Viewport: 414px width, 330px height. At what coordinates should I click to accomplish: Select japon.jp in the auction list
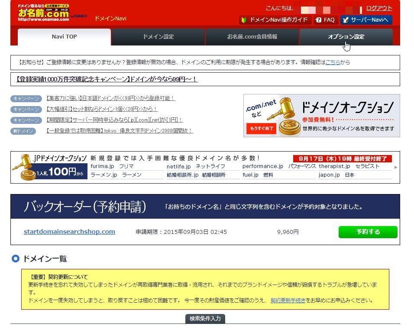pos(329,175)
